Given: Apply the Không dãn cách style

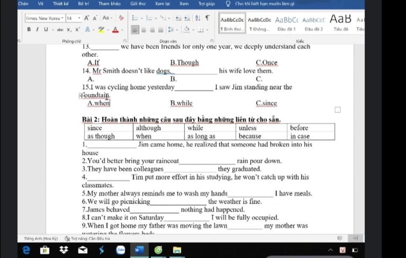Looking at the screenshot, I should (x=259, y=24).
